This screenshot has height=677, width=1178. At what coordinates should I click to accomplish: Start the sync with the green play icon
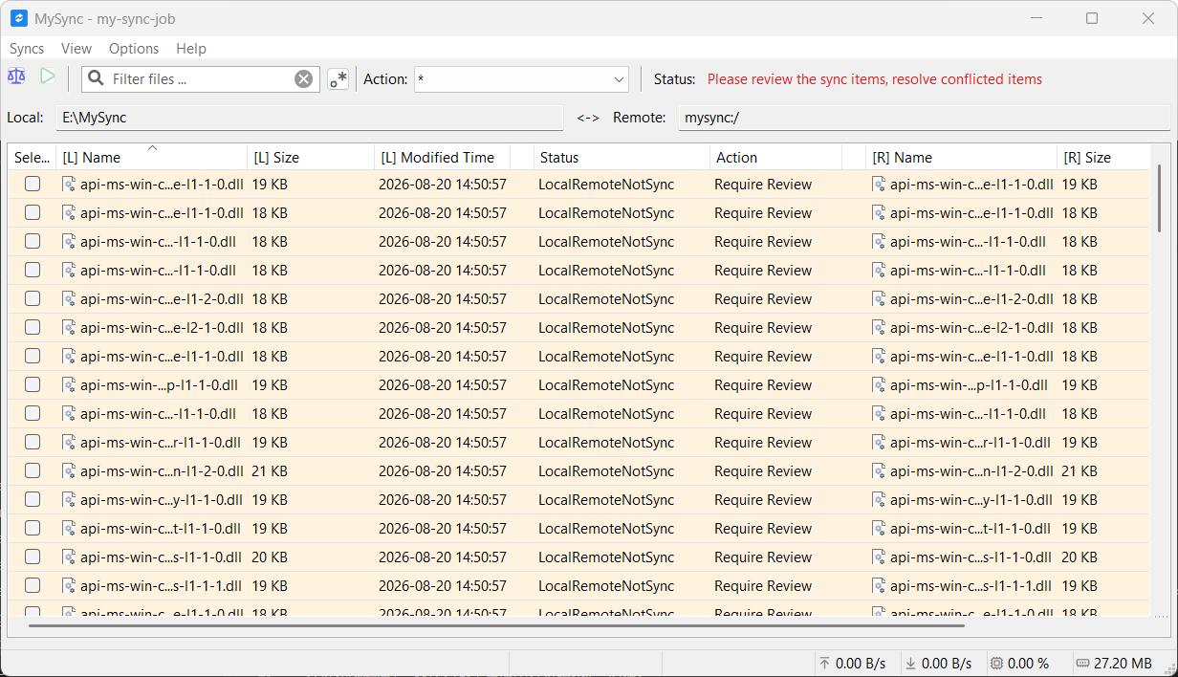pyautogui.click(x=47, y=76)
